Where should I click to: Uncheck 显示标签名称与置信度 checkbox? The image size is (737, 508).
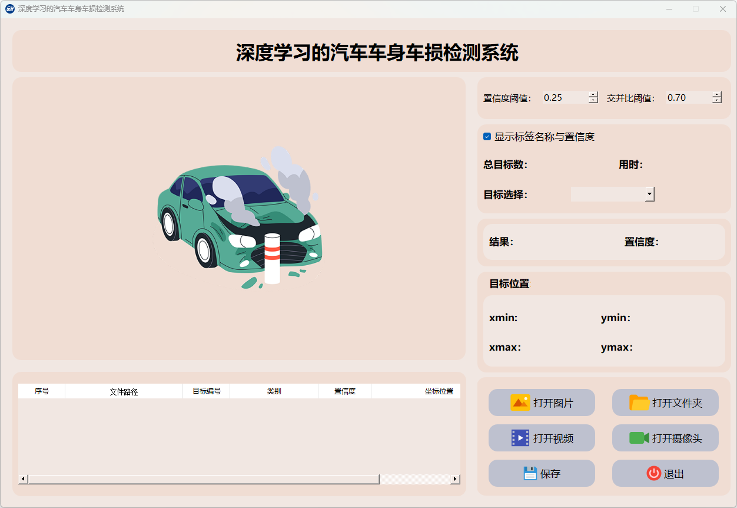click(x=487, y=137)
